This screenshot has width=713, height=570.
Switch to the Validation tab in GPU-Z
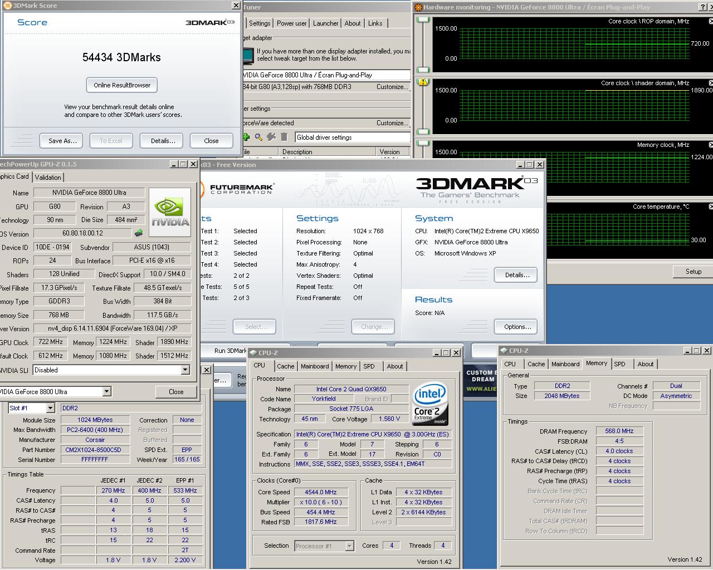(48, 177)
